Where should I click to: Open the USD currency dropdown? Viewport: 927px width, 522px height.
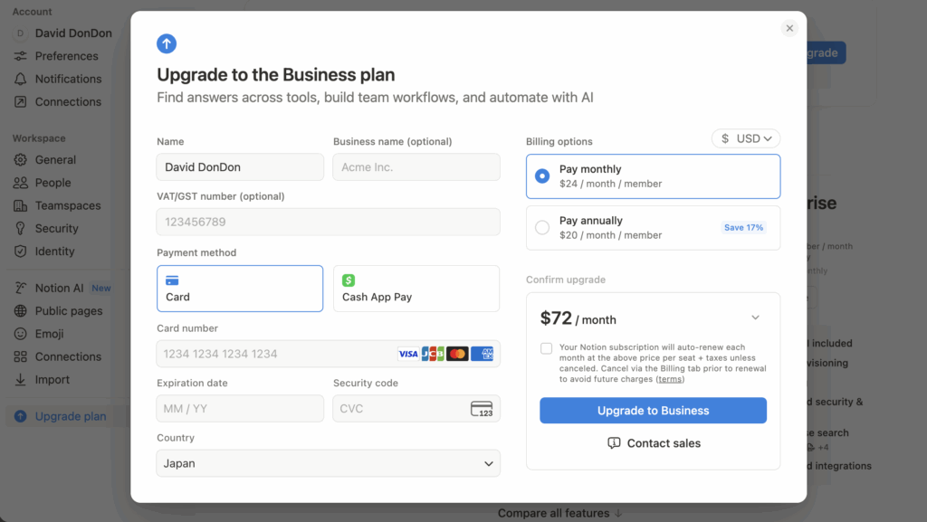point(746,138)
